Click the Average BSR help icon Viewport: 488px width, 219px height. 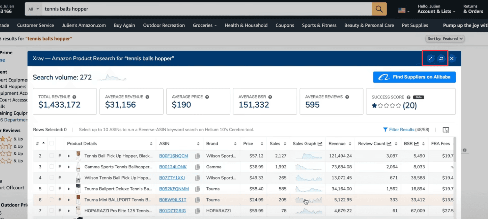pyautogui.click(x=270, y=97)
